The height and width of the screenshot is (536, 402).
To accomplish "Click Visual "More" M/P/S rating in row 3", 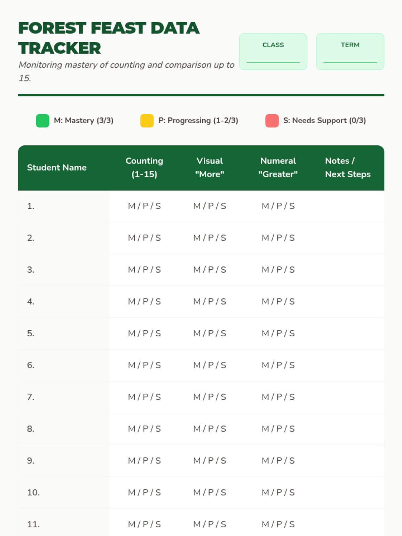I will coord(210,270).
